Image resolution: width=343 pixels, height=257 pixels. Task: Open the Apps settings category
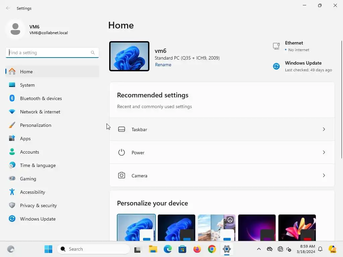[52, 139]
